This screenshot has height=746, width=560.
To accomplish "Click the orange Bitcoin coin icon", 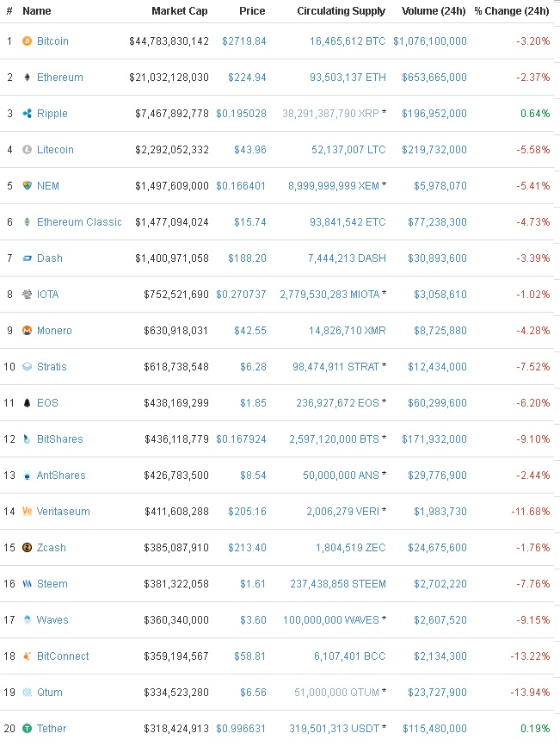I will pos(27,40).
